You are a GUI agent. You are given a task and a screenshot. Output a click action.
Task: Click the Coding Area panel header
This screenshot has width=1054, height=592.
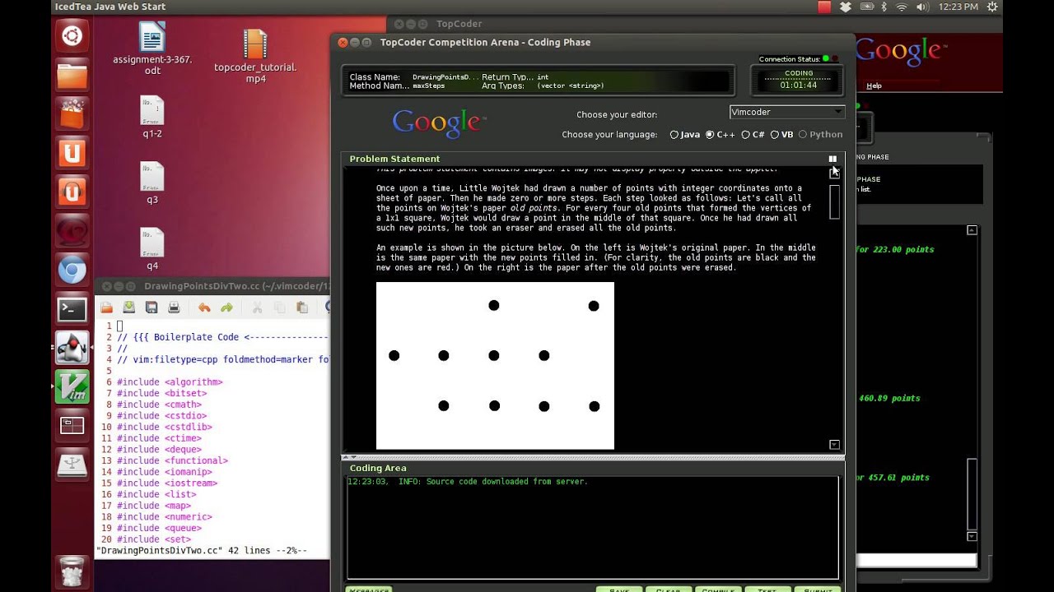tap(593, 468)
